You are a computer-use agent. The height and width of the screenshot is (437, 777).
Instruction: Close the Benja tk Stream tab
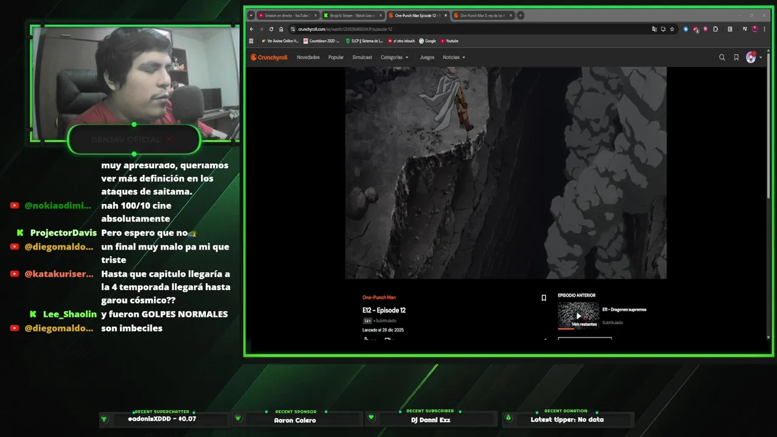pos(381,15)
